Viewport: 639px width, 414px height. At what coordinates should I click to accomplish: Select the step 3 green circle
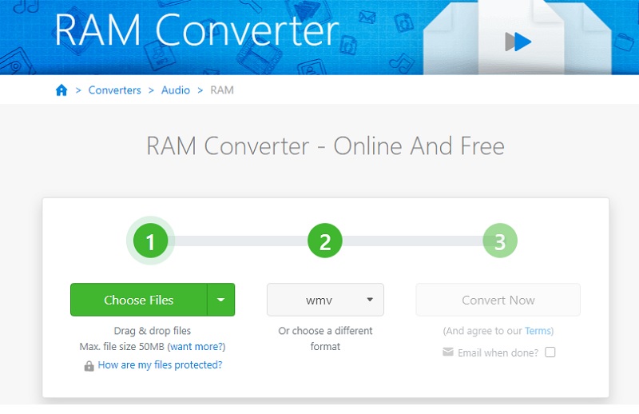click(500, 241)
